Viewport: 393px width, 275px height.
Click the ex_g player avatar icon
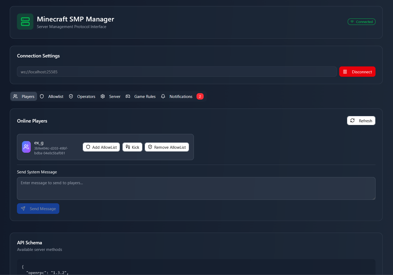[x=26, y=147]
